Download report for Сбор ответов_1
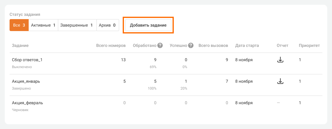This screenshot has width=332, height=129. [x=280, y=60]
